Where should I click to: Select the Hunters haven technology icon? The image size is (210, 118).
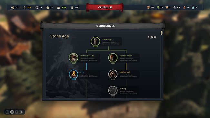(x=113, y=58)
